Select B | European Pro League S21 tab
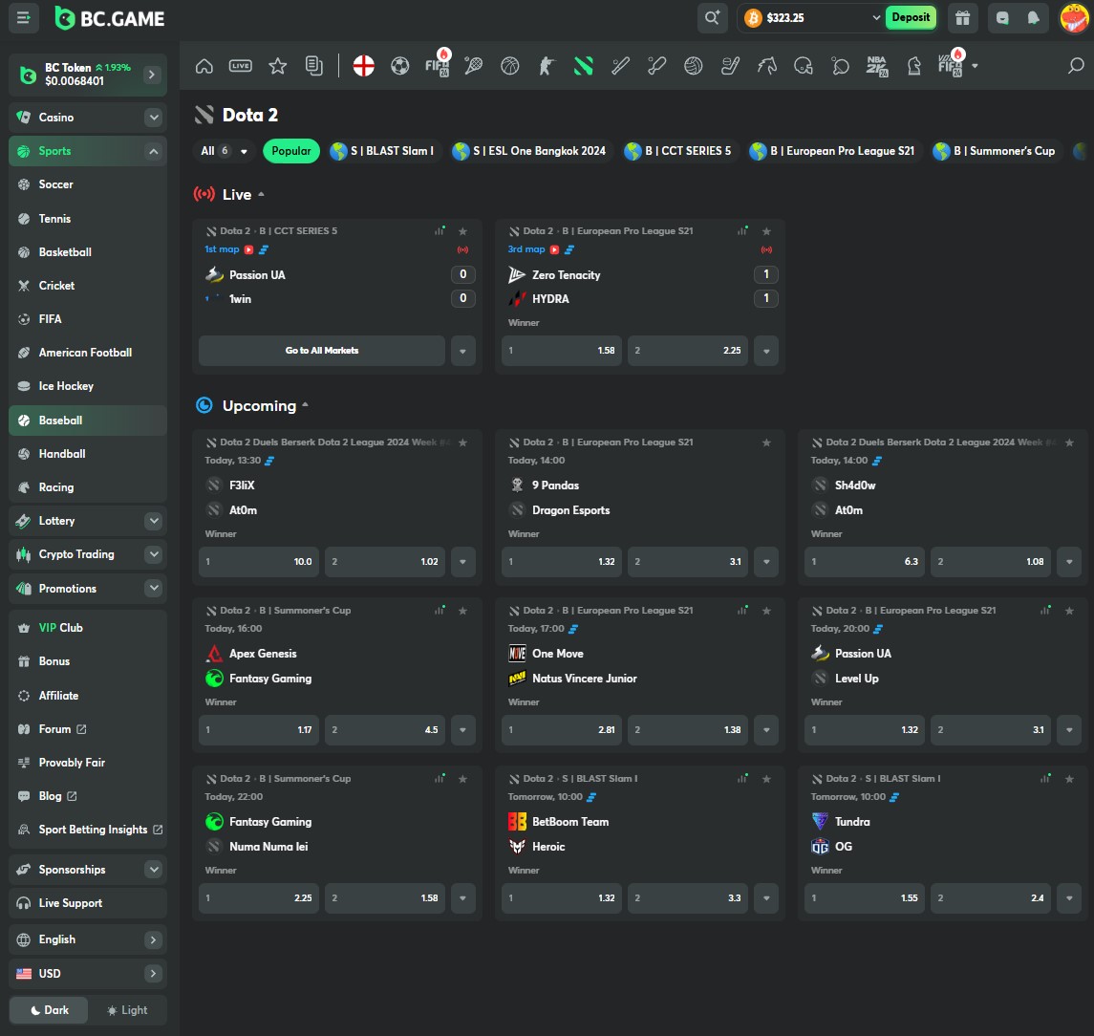Screen dimensions: 1094x1036 [832, 151]
